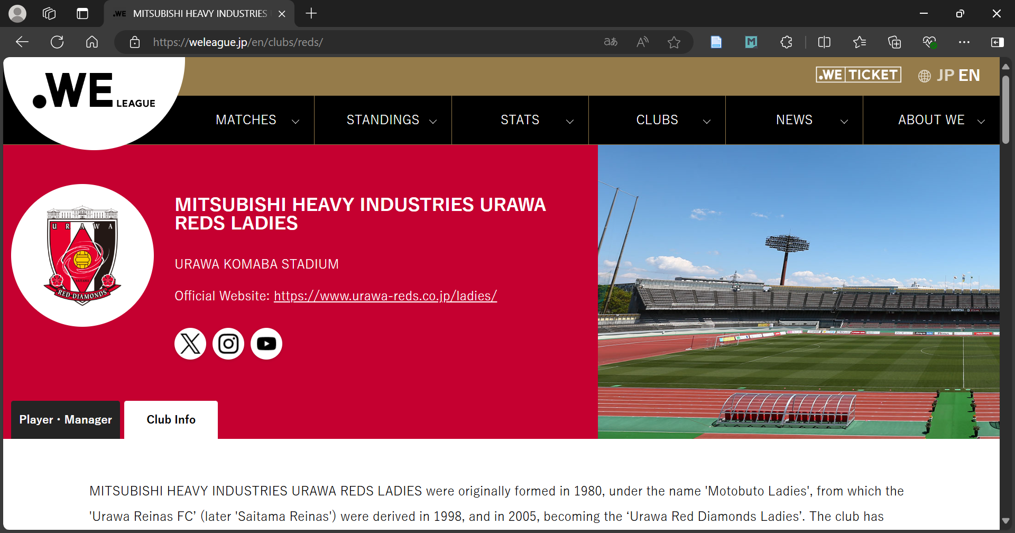Click the Urawa Komaba Stadium photo

tap(798, 292)
